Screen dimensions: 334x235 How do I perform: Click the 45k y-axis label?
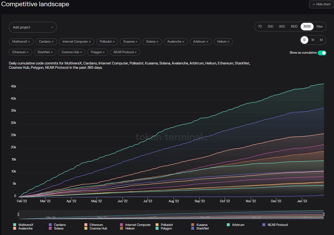coord(13,86)
